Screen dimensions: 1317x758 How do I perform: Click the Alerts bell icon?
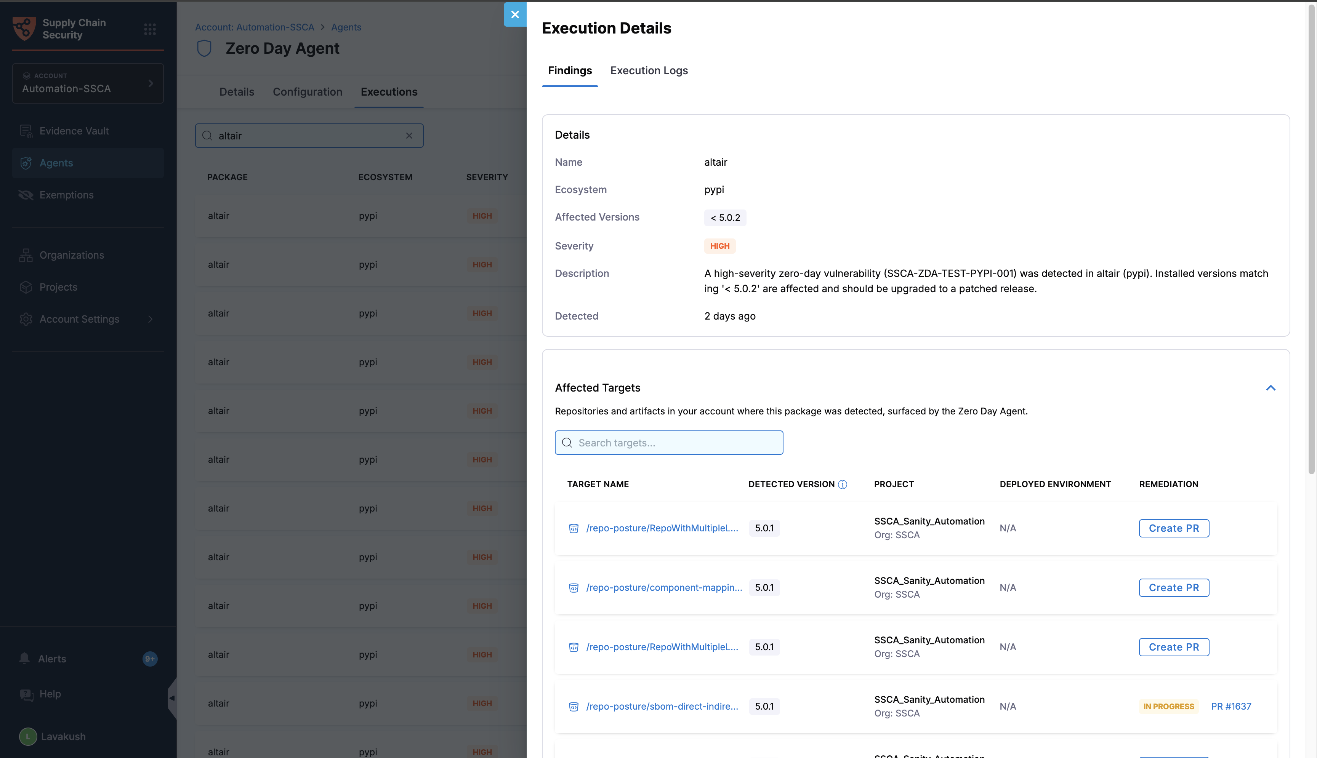coord(24,659)
